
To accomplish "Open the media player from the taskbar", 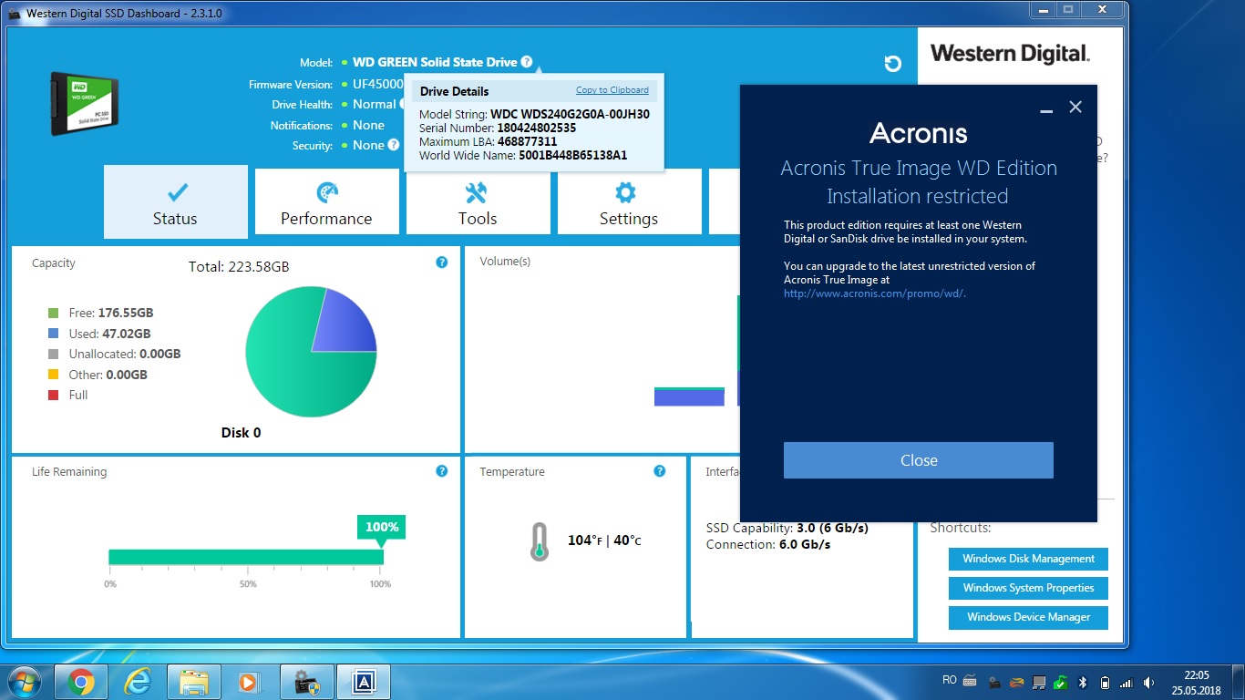I will (248, 682).
